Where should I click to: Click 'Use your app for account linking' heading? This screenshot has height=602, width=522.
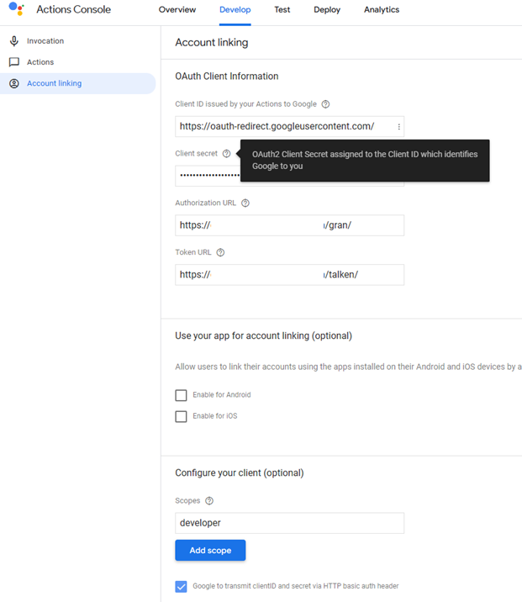tap(263, 335)
